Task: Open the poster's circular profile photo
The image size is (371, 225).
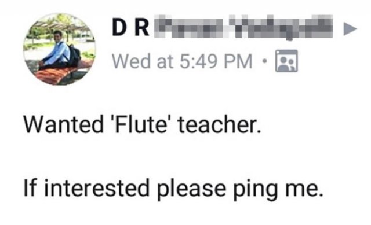Action: coord(60,49)
